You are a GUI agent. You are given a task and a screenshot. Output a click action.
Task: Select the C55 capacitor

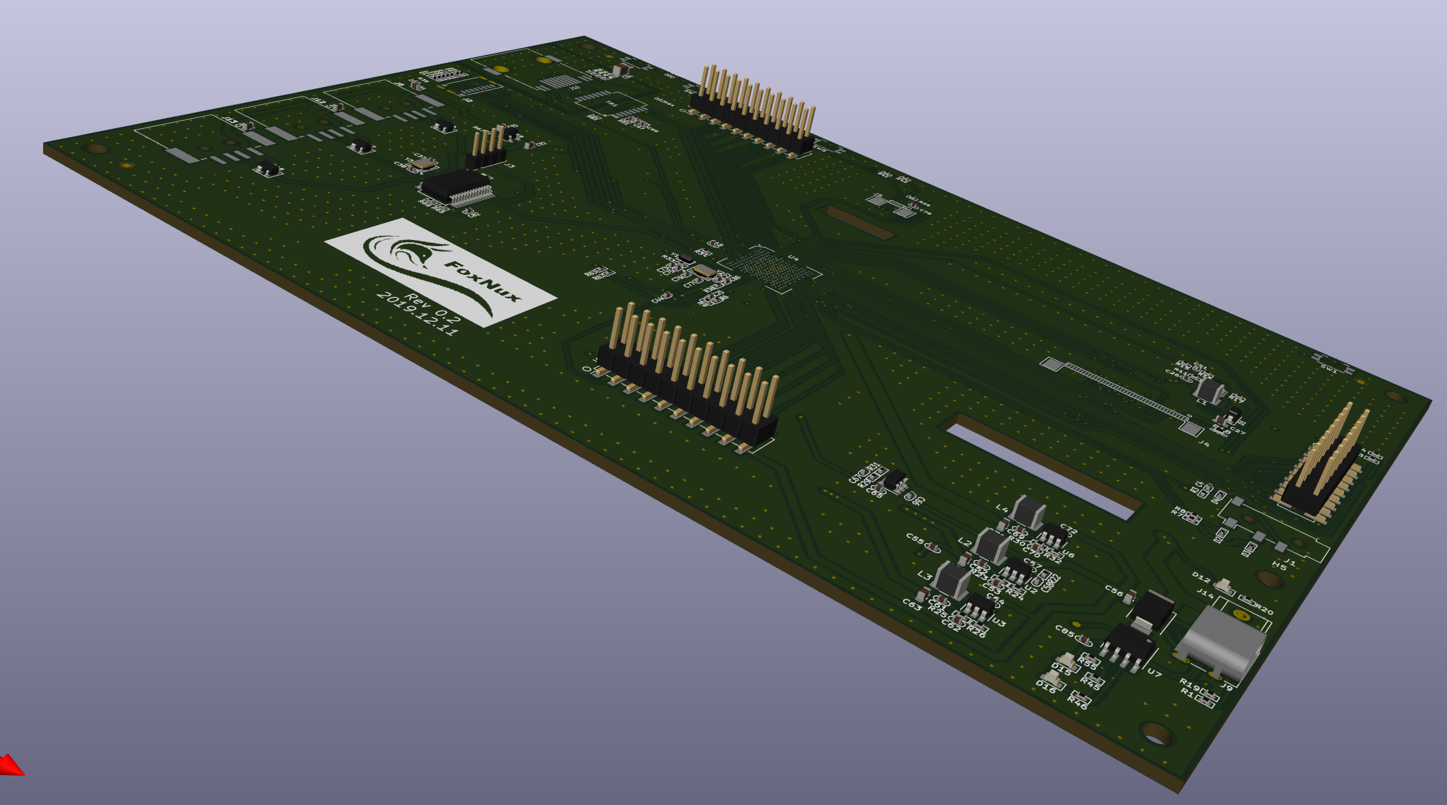[x=932, y=546]
